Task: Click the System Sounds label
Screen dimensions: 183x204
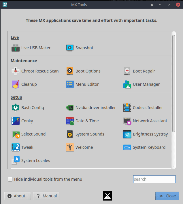Action: [90, 134]
